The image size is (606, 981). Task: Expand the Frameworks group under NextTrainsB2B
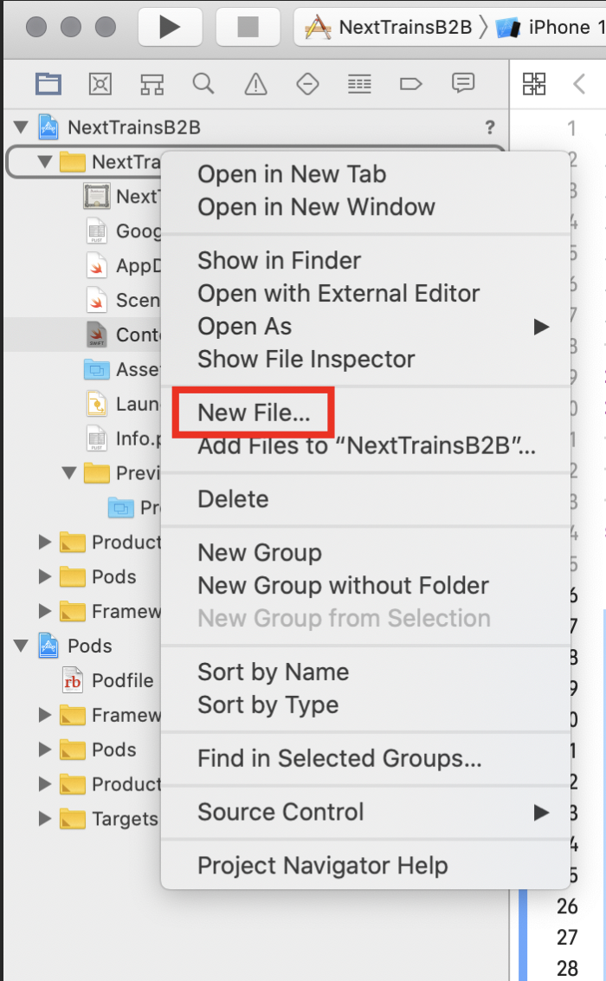(45, 611)
